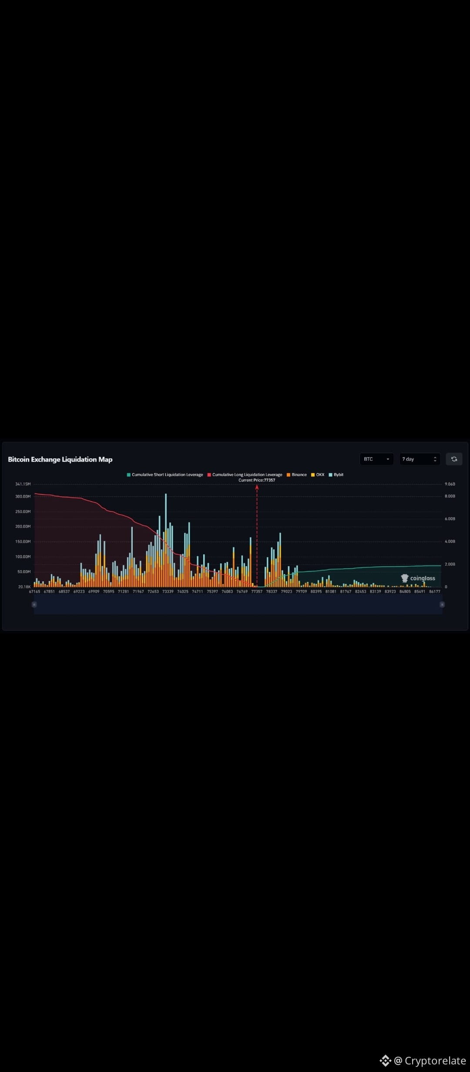Click the Bitcoin Exchange Liquidation Map title
470x1072 pixels.
60,459
